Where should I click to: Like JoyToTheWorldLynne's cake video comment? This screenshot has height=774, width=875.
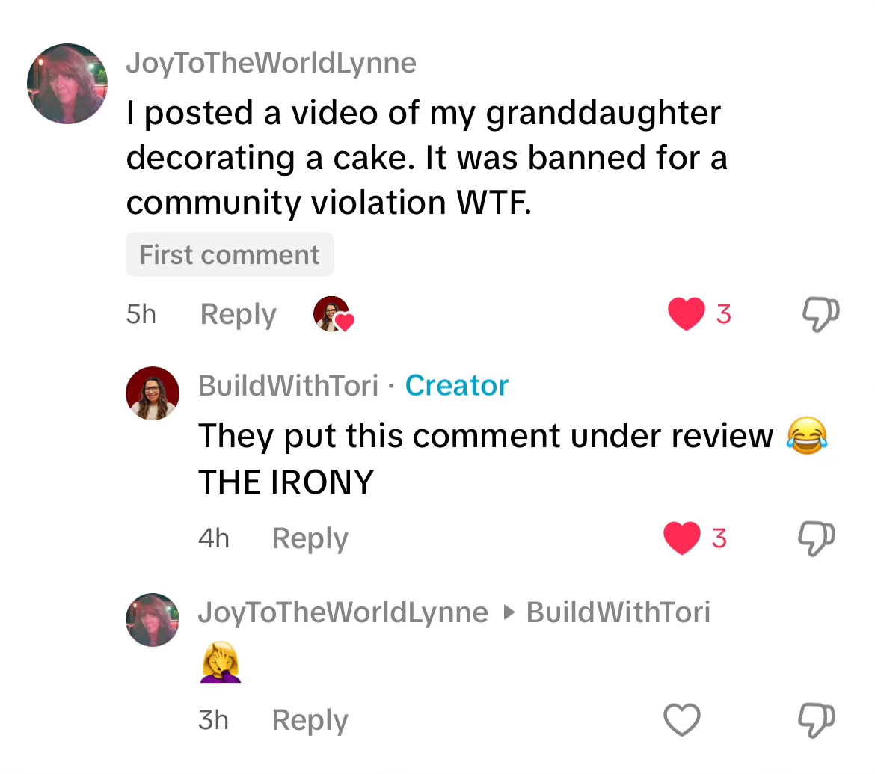tap(687, 313)
